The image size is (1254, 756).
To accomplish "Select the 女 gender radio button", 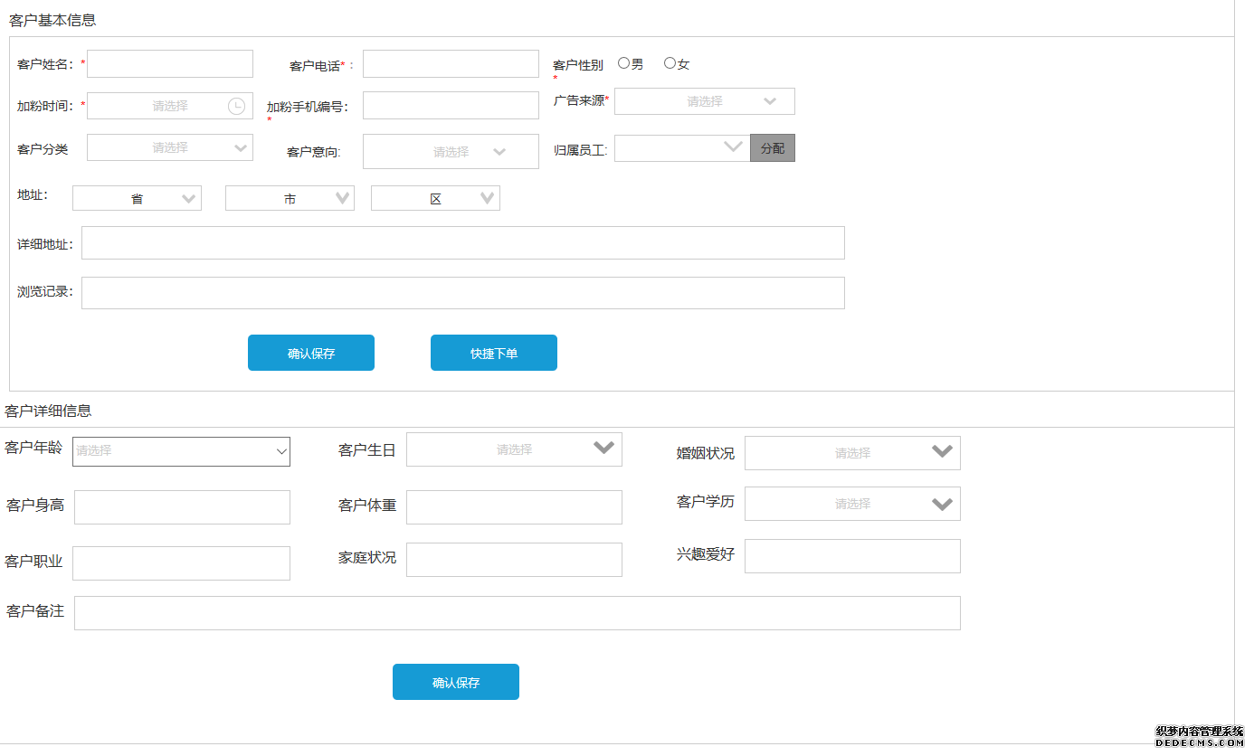I will click(669, 62).
